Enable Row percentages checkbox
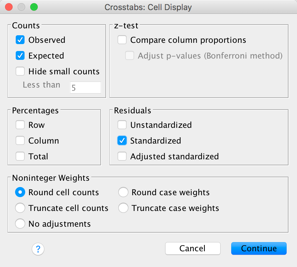This screenshot has width=297, height=267. pyautogui.click(x=20, y=125)
